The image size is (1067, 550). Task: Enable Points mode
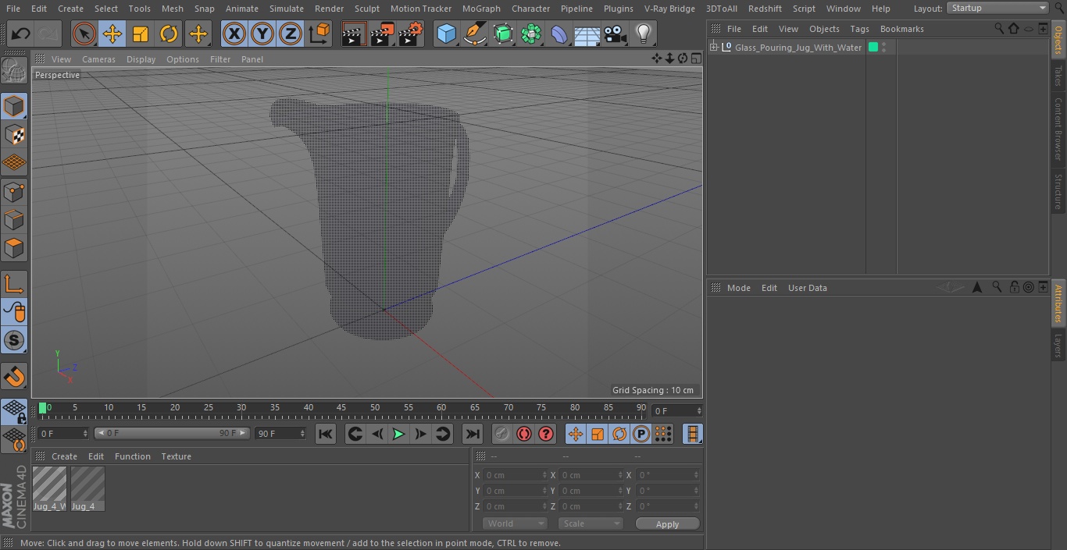[14, 191]
